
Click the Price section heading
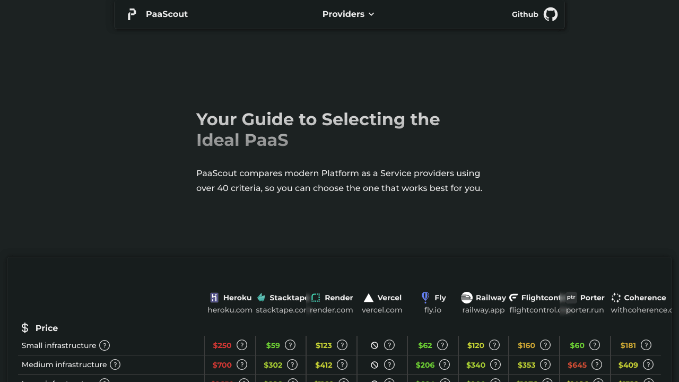(47, 328)
